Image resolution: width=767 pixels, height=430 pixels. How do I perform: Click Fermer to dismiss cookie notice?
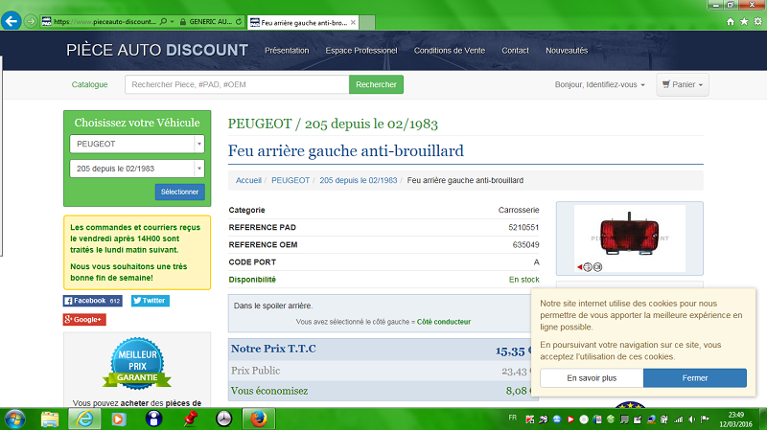click(695, 378)
